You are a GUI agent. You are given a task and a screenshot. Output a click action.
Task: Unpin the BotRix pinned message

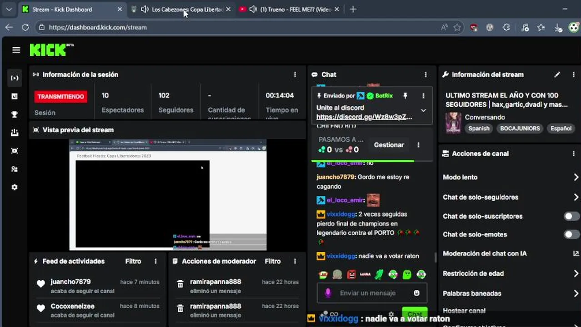click(x=405, y=96)
